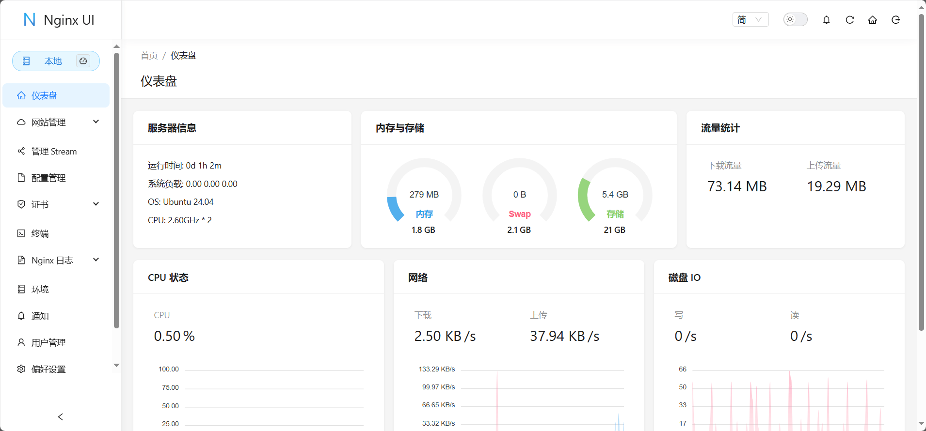Click the reload icon in top header

(850, 20)
